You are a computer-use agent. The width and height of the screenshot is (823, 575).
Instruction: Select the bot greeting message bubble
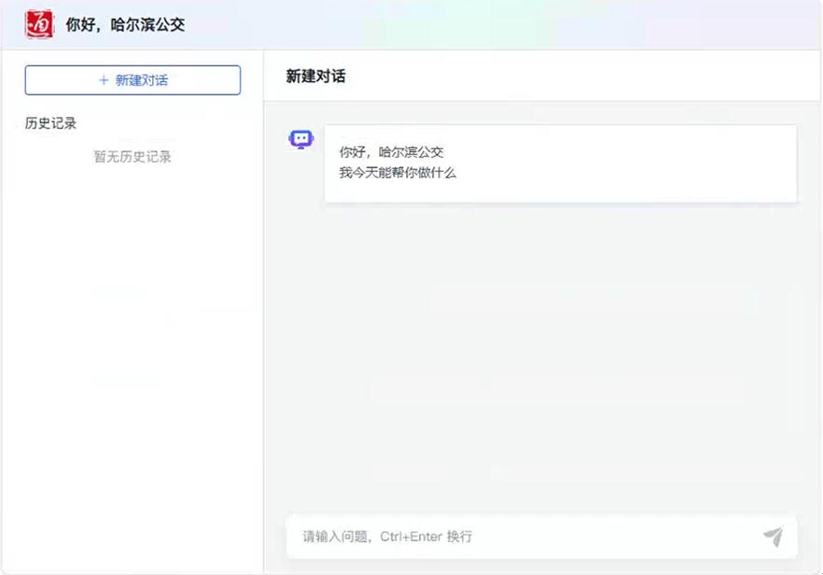(x=560, y=163)
